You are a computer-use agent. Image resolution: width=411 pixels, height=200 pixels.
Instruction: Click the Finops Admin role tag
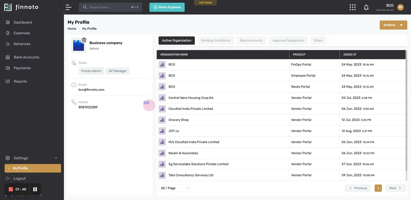[x=91, y=71]
